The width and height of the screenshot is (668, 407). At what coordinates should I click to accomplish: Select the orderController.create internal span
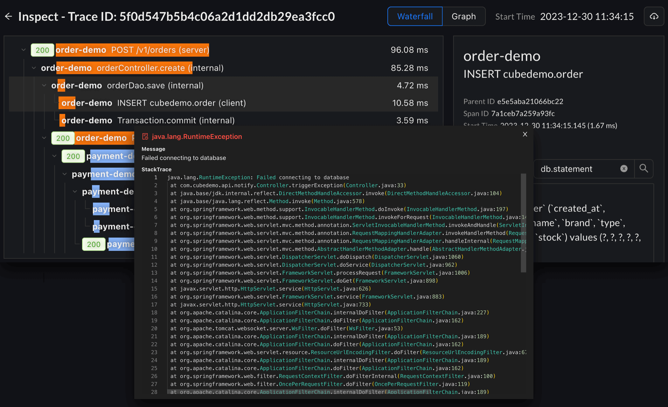pos(223,68)
